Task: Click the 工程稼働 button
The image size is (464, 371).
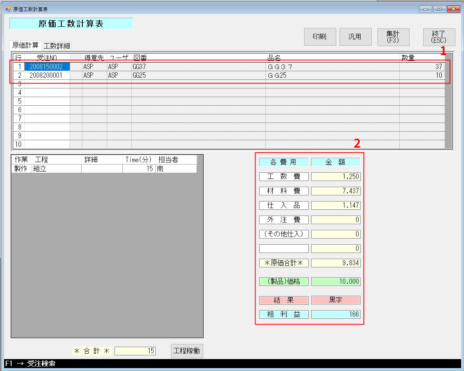Action: pyautogui.click(x=187, y=350)
